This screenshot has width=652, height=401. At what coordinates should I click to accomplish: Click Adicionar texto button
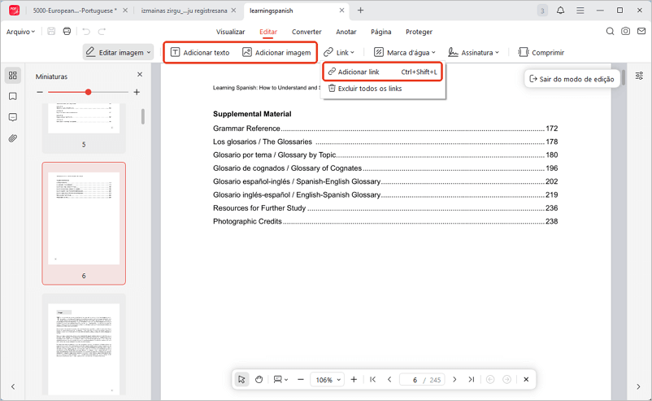click(200, 52)
